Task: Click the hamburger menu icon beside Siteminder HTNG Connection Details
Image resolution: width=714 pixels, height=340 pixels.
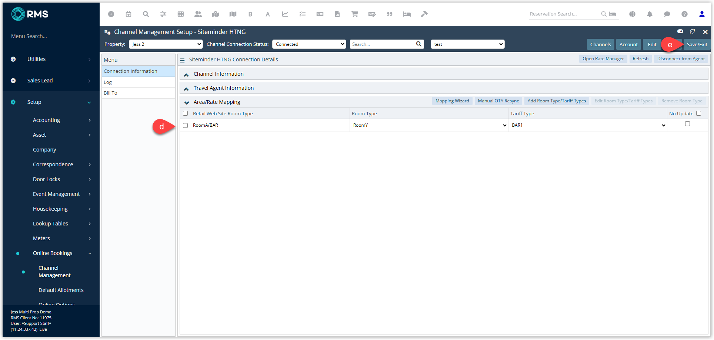Action: click(x=182, y=60)
